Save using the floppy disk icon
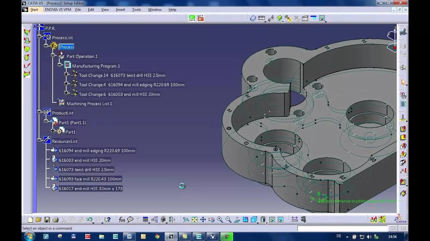The height and width of the screenshot is (241, 430). click(47, 220)
